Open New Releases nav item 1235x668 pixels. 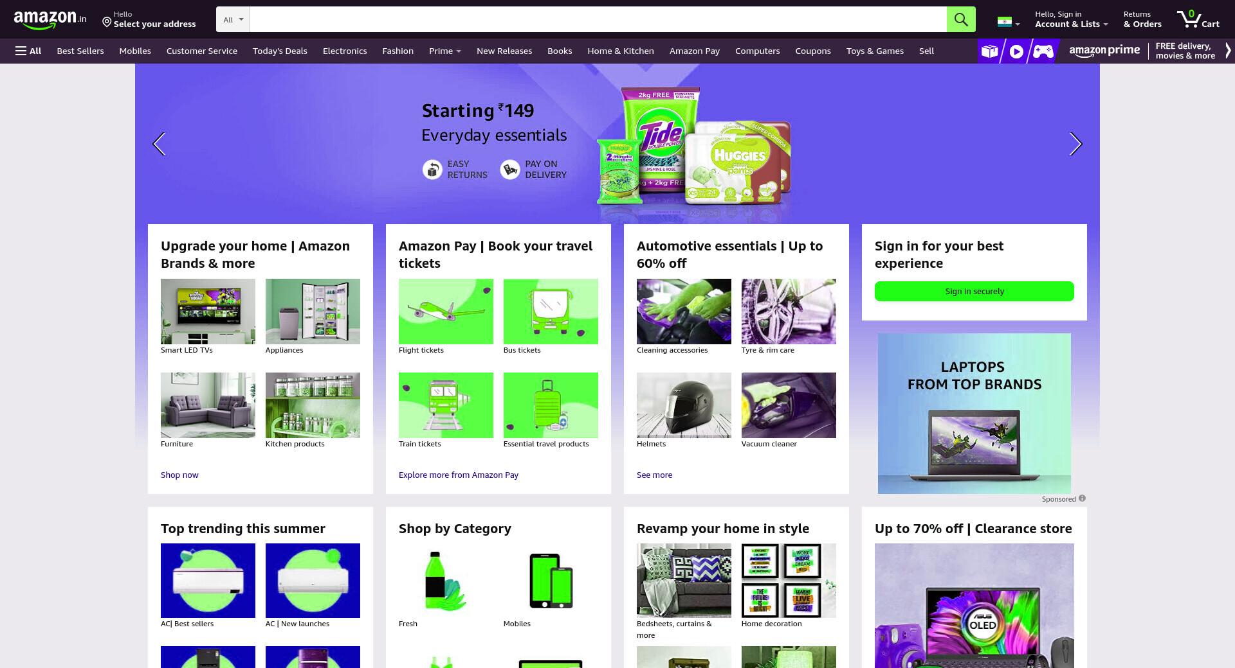point(504,51)
